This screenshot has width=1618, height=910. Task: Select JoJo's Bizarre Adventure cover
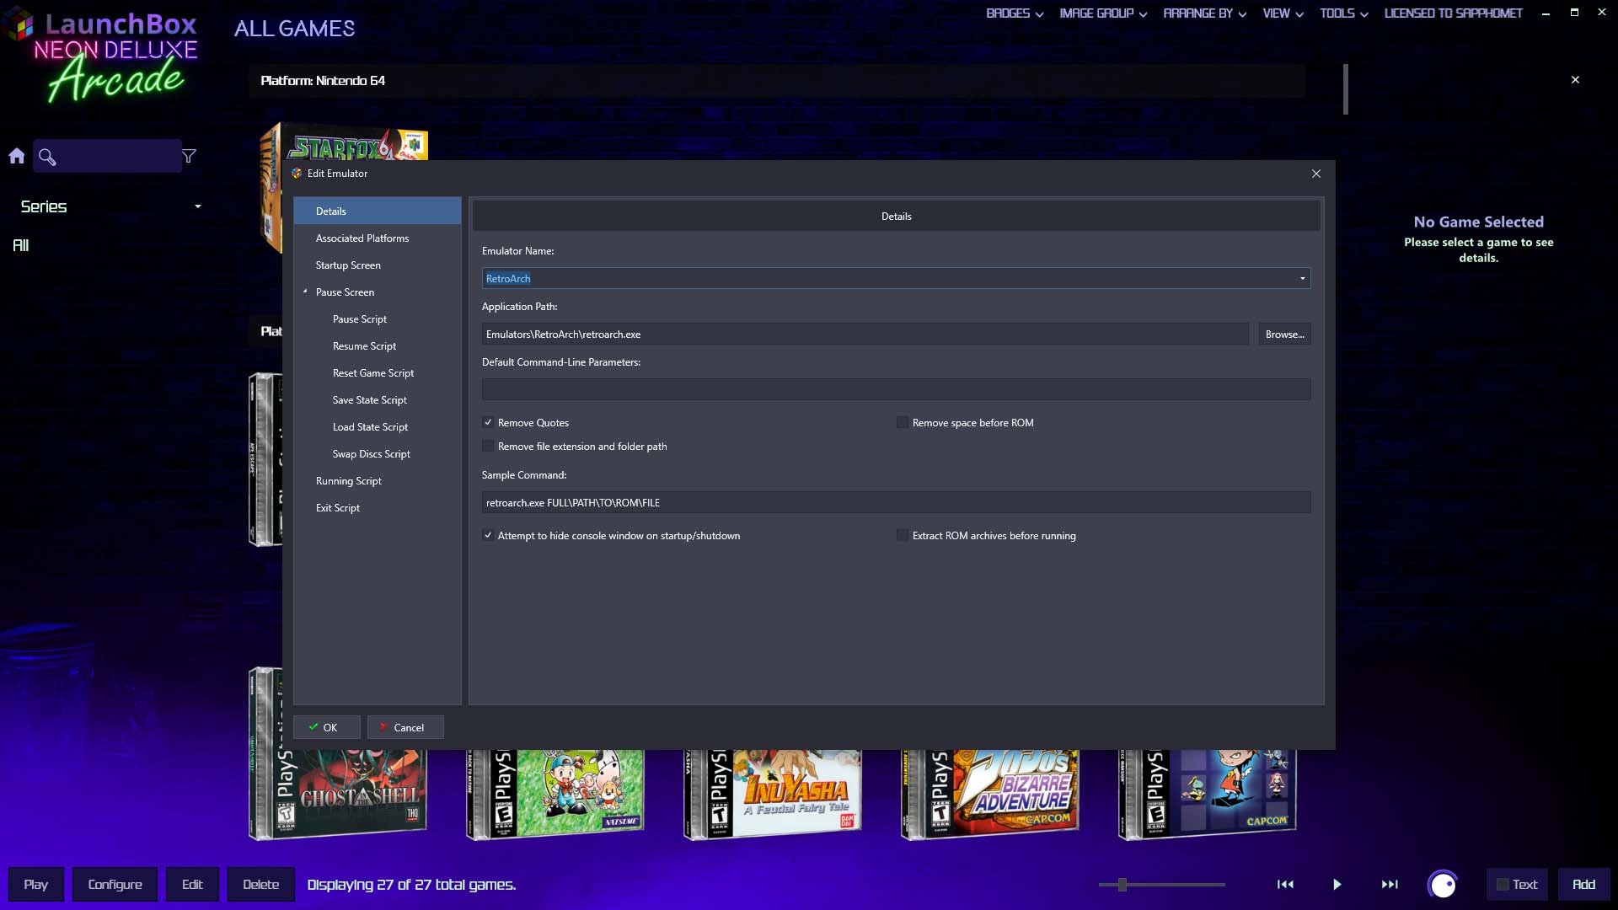click(990, 795)
